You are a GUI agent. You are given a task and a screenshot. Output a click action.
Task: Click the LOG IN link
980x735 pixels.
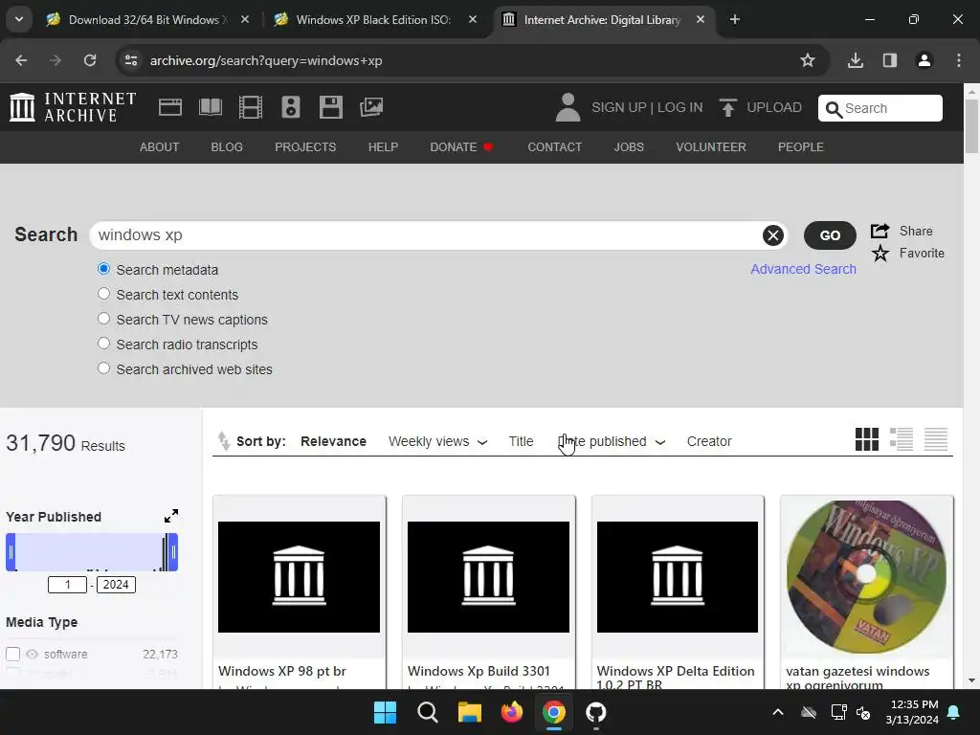pyautogui.click(x=680, y=107)
